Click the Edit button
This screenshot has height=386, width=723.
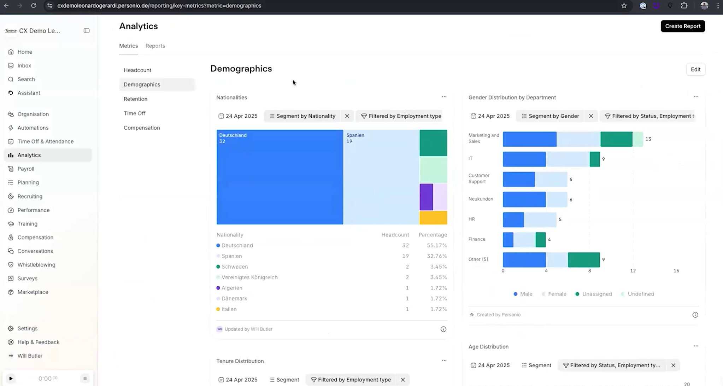click(695, 69)
